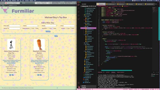The height and width of the screenshot is (90, 160).
Task: Click split editor icon in VS Code
Action: click(156, 4)
